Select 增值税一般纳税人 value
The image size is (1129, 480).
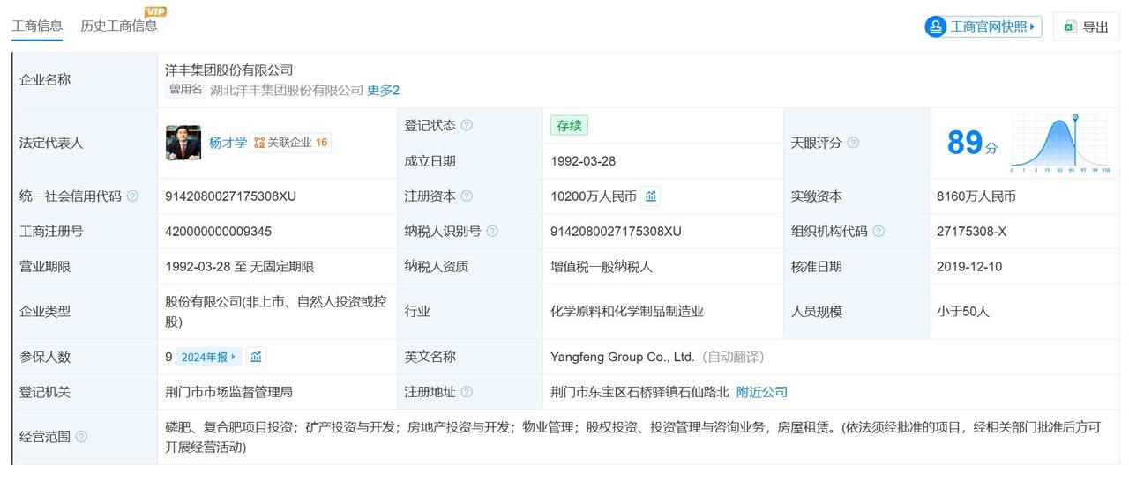coord(602,267)
